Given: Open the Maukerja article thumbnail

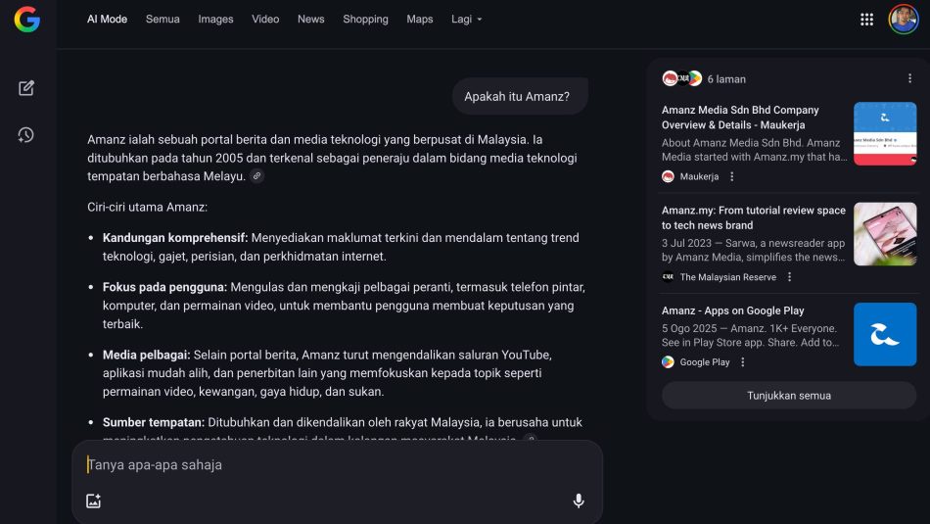Looking at the screenshot, I should point(885,133).
